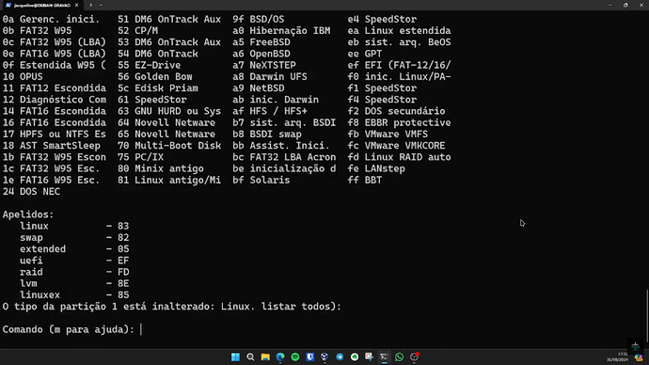Click the 'fc VMware VMKCORE' entry
Image resolution: width=649 pixels, height=365 pixels.
[396, 146]
